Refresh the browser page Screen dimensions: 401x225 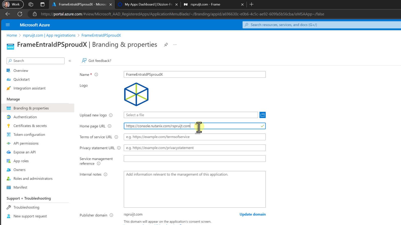(x=20, y=14)
